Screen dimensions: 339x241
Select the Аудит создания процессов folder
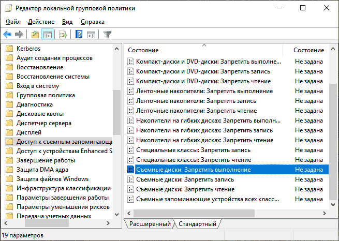pos(54,58)
